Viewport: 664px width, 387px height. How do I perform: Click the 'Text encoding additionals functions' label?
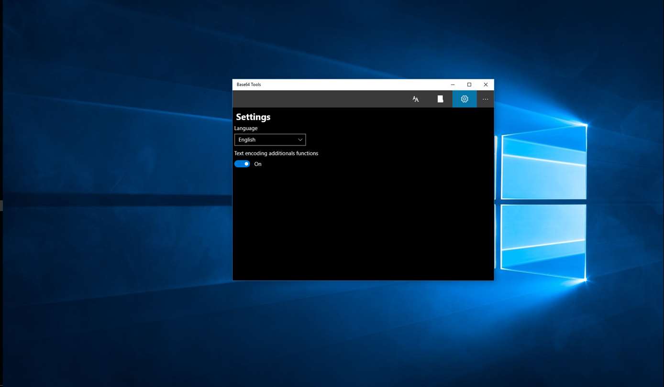tap(276, 153)
